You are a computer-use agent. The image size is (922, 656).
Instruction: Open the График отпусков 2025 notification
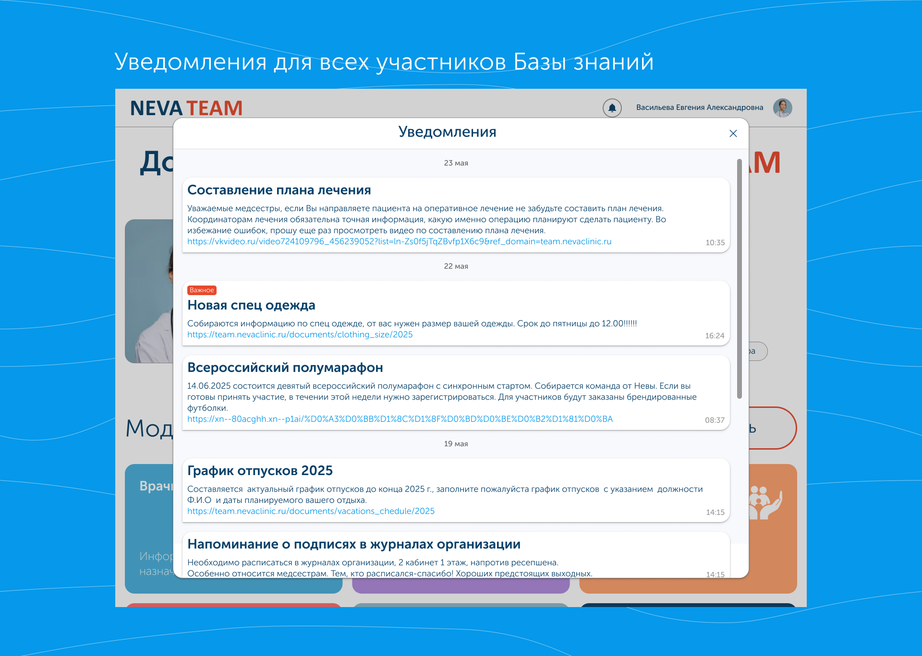(260, 471)
